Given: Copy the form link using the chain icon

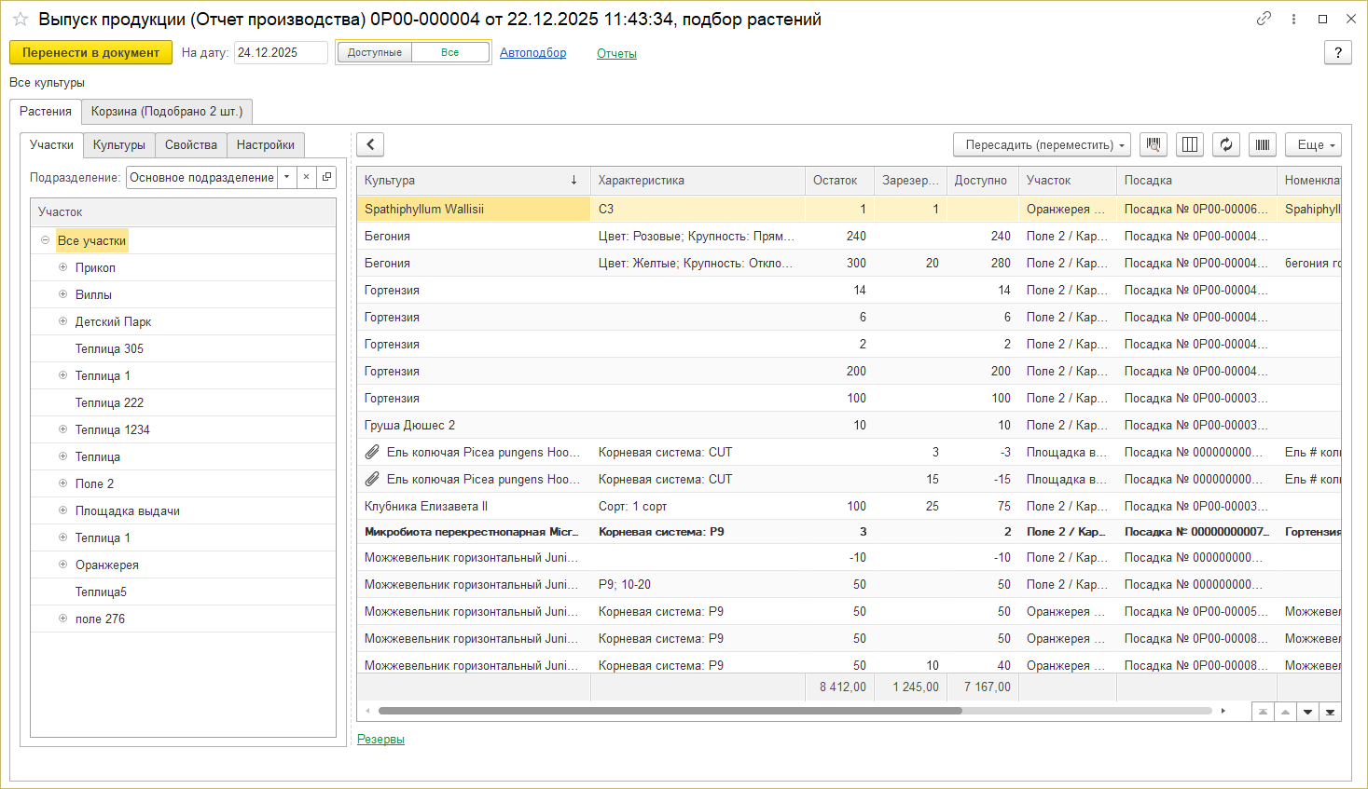Looking at the screenshot, I should point(1264,19).
